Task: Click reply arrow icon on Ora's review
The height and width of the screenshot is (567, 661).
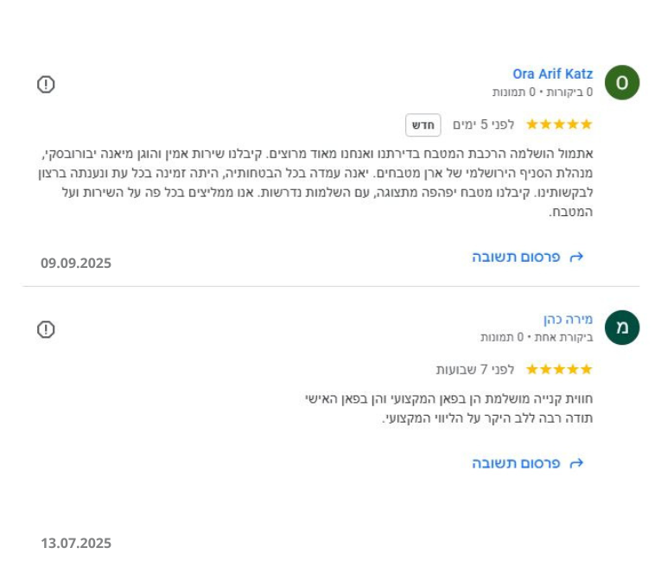Action: (576, 257)
